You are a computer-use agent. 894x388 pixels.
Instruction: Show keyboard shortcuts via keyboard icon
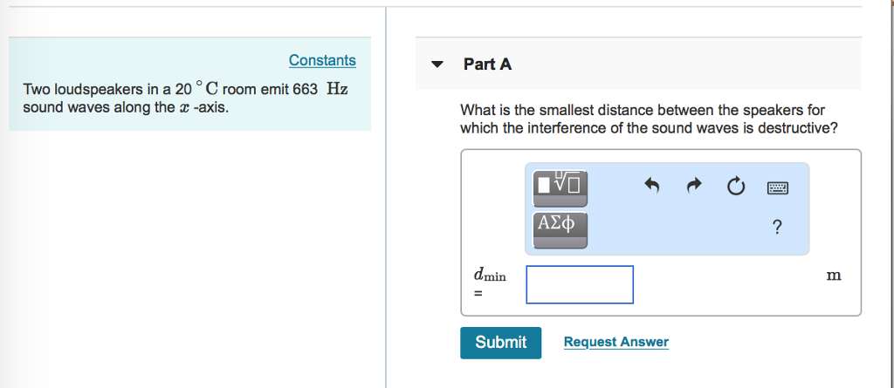click(777, 187)
